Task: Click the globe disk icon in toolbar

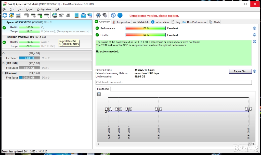Action: [x=55, y=15]
